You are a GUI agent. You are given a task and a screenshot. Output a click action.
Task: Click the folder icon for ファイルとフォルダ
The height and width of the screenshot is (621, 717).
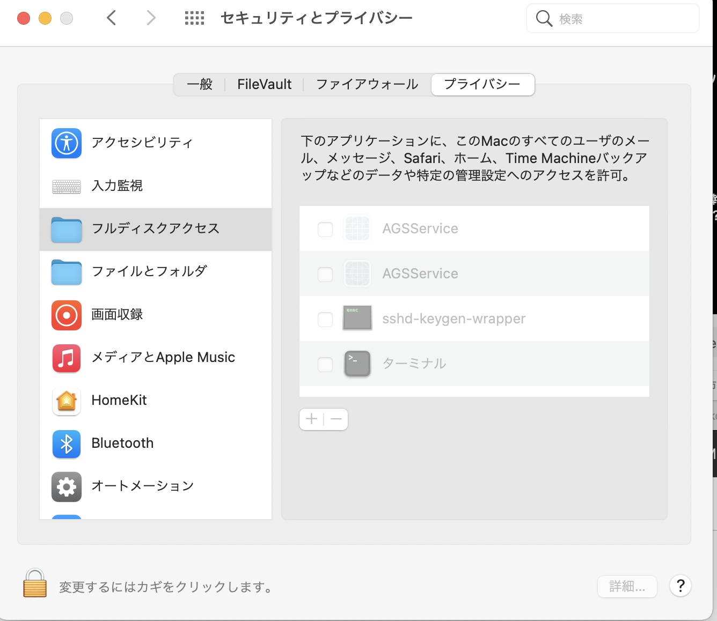(67, 272)
